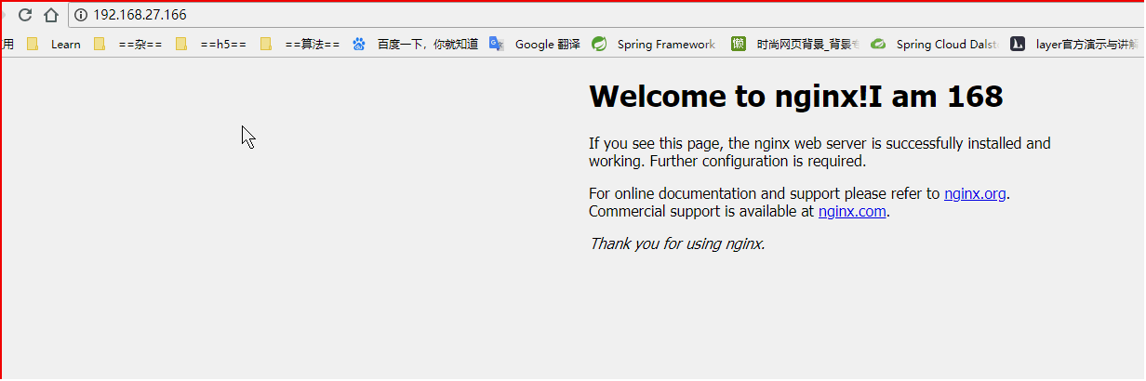Click the green 时尚网页背景 favicon

coord(739,44)
